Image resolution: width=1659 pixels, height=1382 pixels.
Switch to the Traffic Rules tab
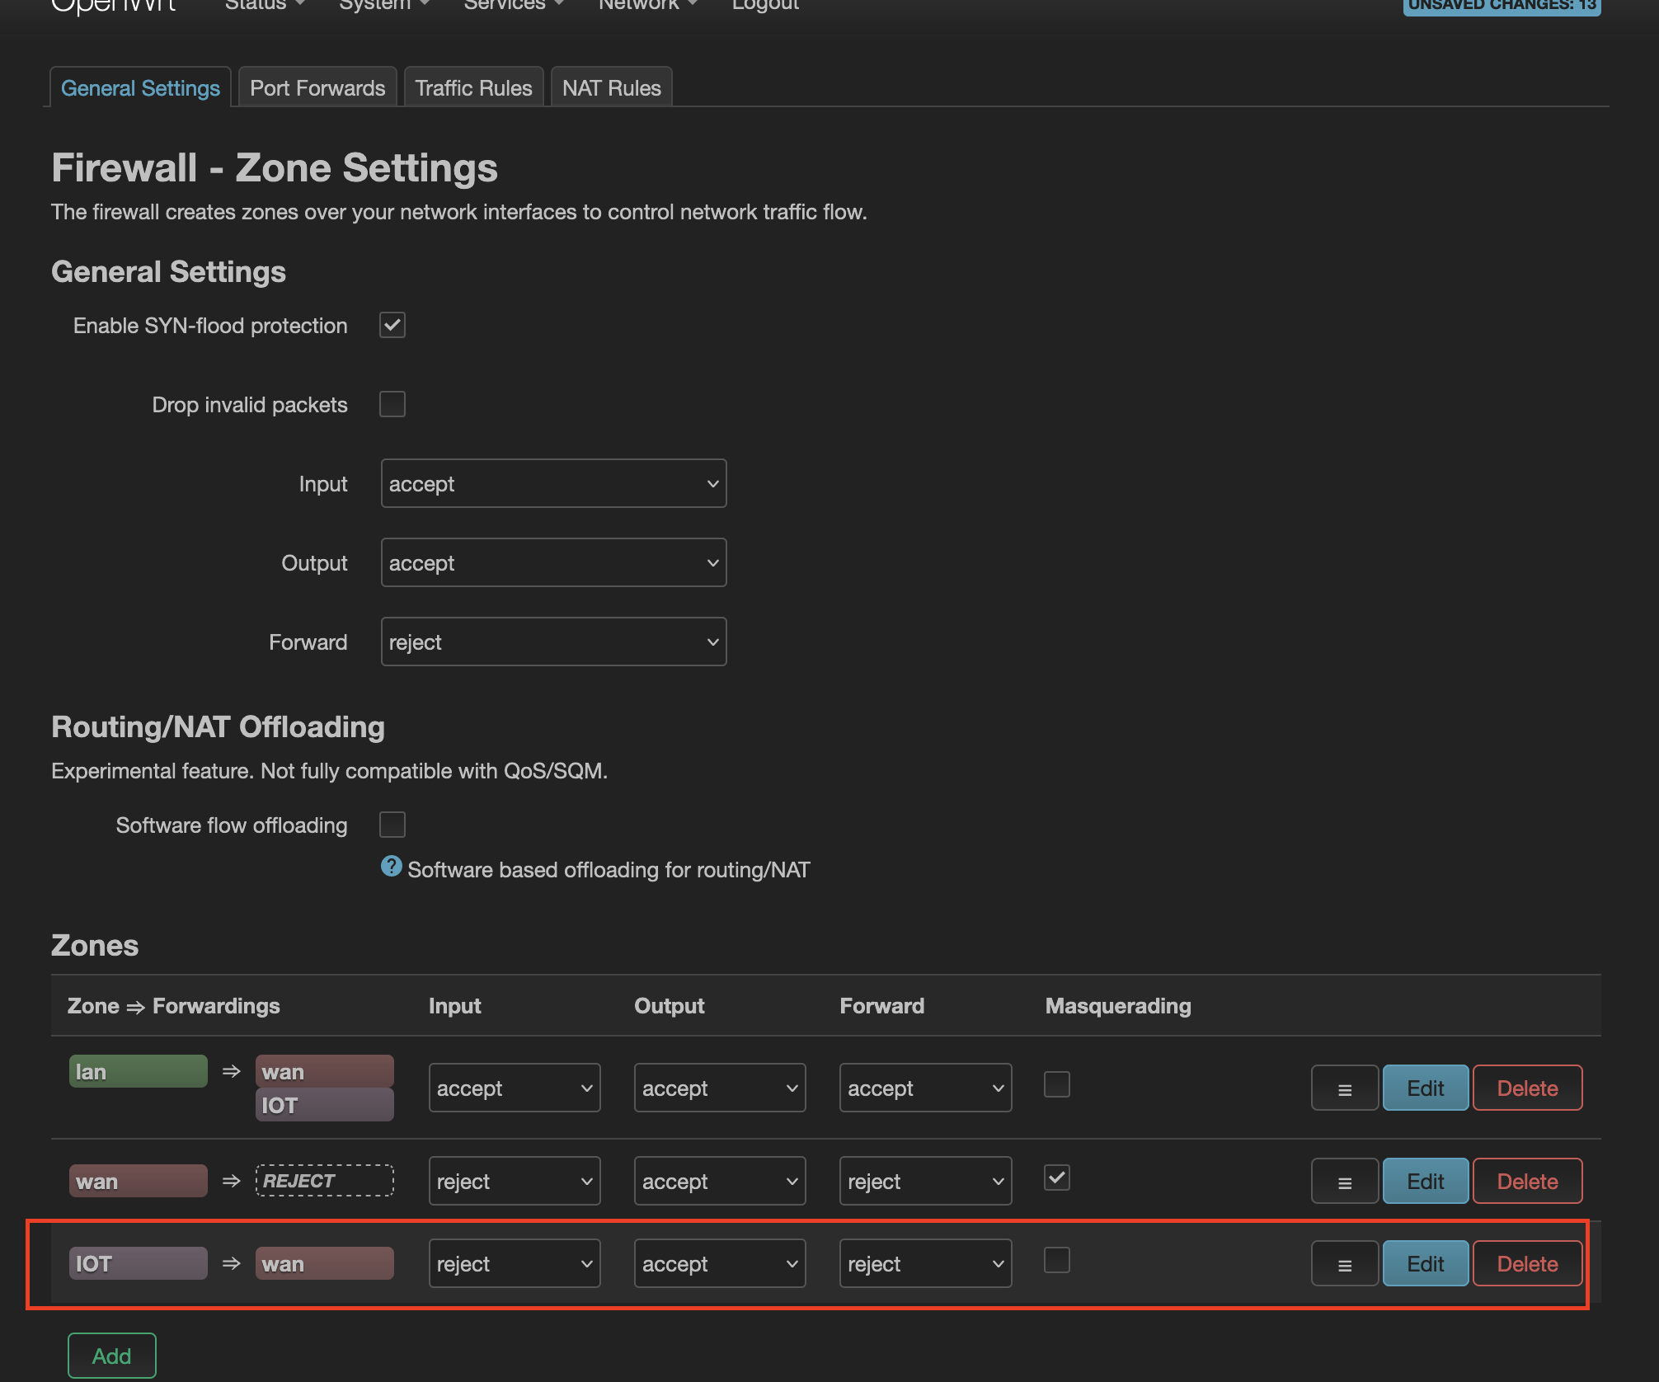[x=473, y=88]
